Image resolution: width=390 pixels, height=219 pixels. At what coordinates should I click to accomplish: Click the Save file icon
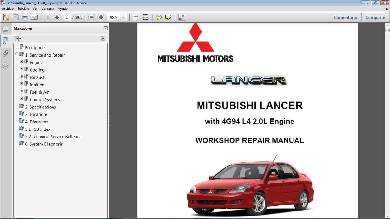[15, 17]
